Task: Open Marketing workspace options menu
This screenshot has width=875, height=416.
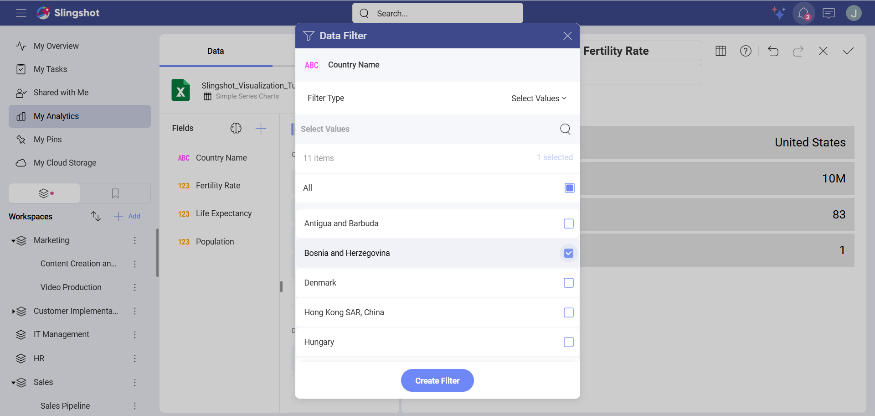Action: [x=135, y=240]
